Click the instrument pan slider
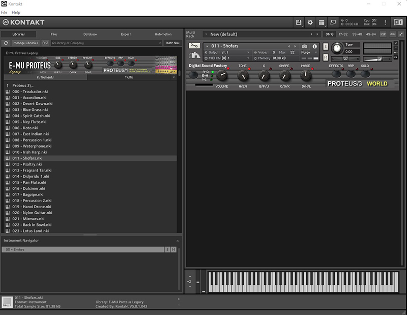Image resolution: width=407 pixels, height=315 pixels. (345, 59)
